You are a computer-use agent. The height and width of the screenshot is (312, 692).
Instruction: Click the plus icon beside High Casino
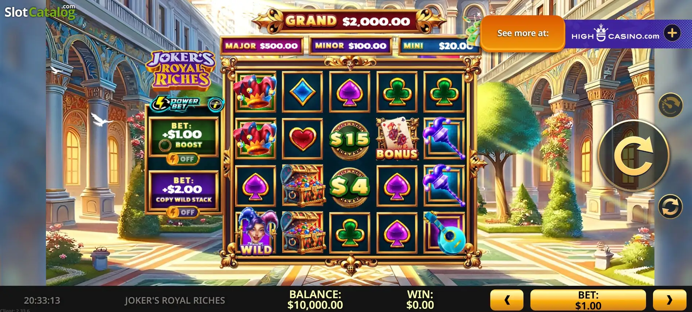click(x=672, y=33)
